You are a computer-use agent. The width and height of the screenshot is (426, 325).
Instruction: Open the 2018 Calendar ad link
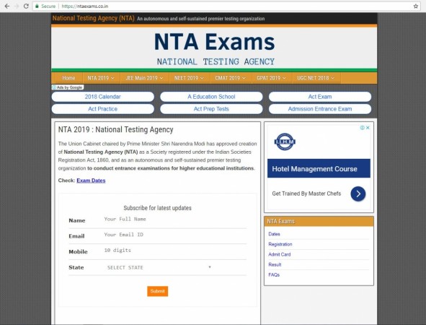coord(102,97)
